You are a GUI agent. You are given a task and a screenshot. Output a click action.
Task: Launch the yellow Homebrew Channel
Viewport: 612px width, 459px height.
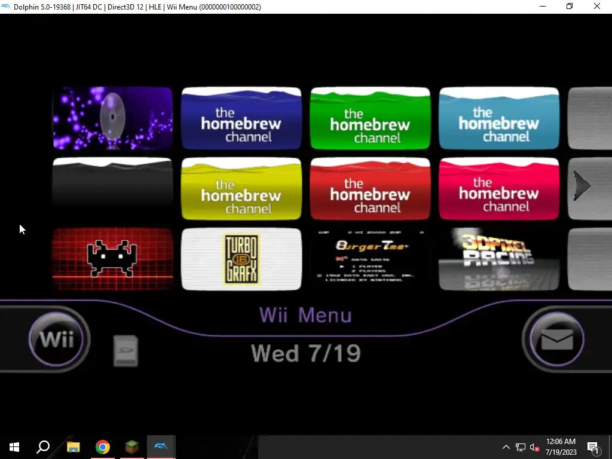pyautogui.click(x=241, y=188)
